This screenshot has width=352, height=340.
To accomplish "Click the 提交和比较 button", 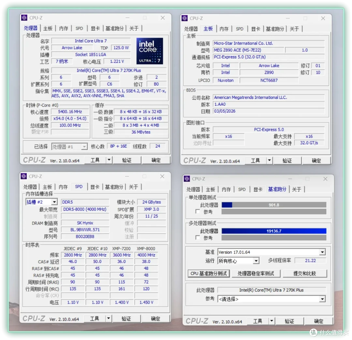I will [x=305, y=273].
